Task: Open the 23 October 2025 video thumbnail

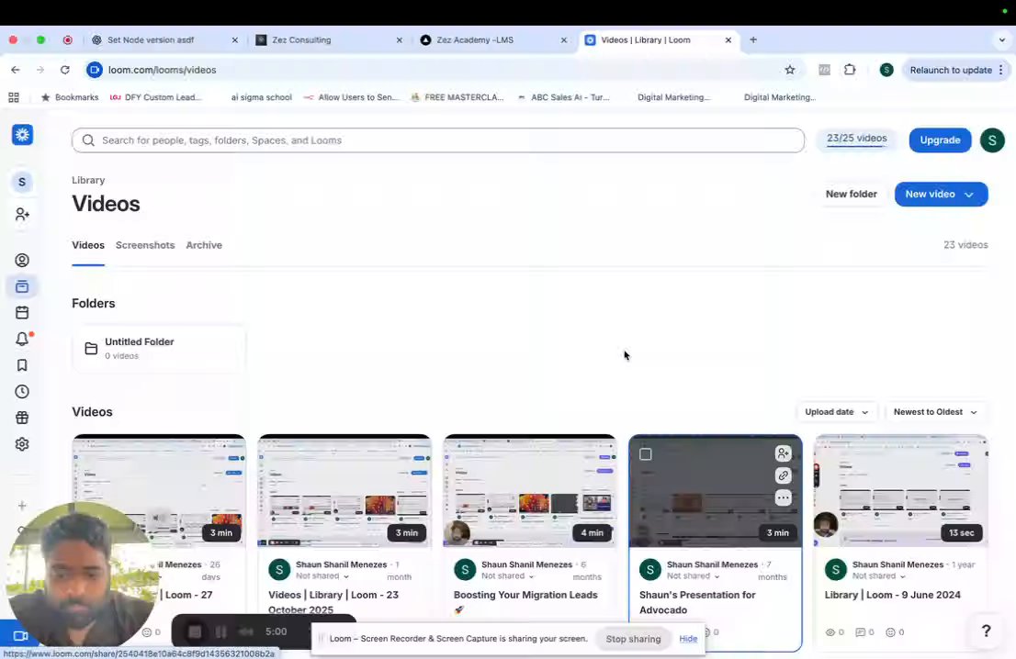Action: (x=344, y=491)
